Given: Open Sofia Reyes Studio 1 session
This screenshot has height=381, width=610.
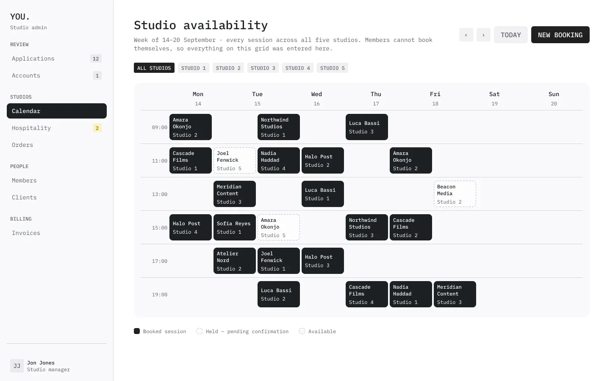Looking at the screenshot, I should tap(235, 227).
